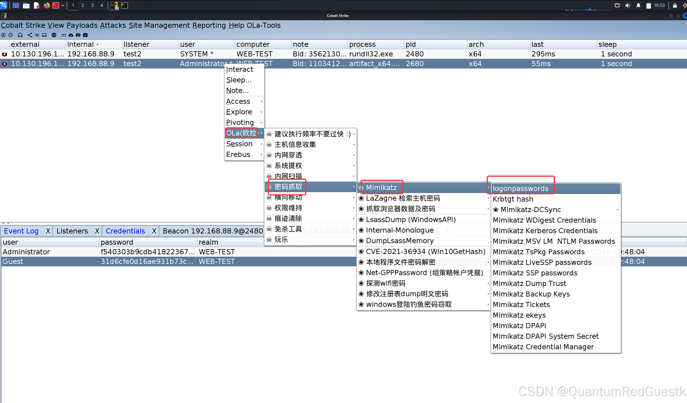Click the globe web log icon
687x403 pixels.
click(x=54, y=35)
